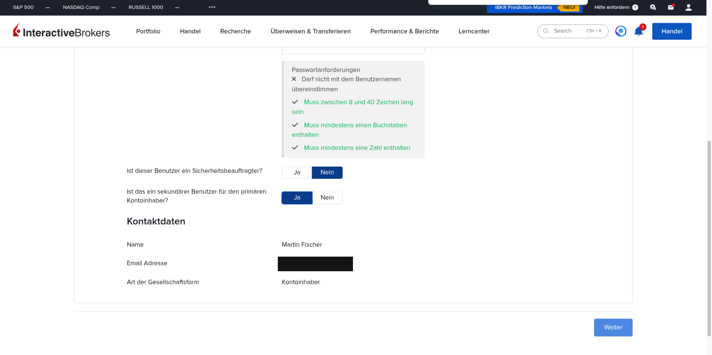Click the Passwortanforderungen heading
The width and height of the screenshot is (712, 355).
(x=326, y=70)
